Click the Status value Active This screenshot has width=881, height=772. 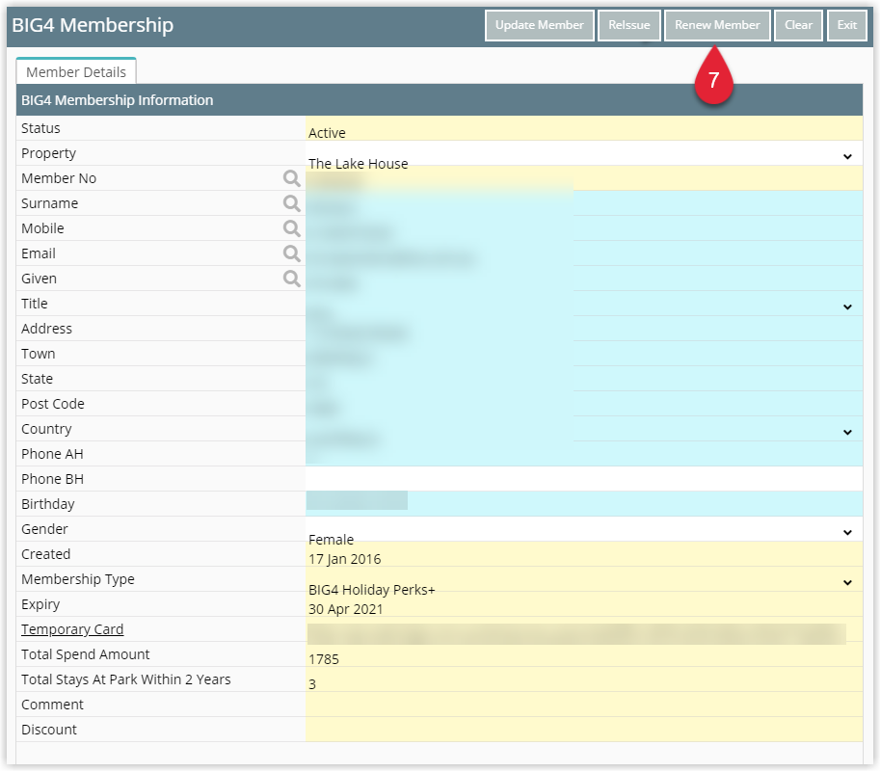click(x=327, y=133)
